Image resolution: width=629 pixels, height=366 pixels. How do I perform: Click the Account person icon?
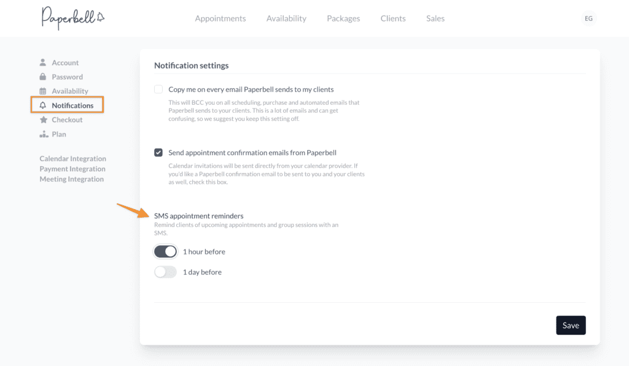point(43,63)
